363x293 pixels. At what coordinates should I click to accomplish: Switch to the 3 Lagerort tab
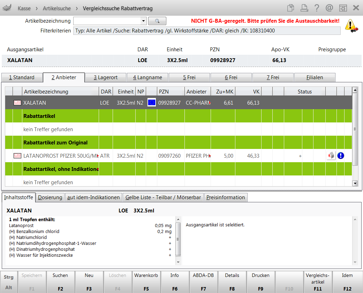click(x=106, y=77)
